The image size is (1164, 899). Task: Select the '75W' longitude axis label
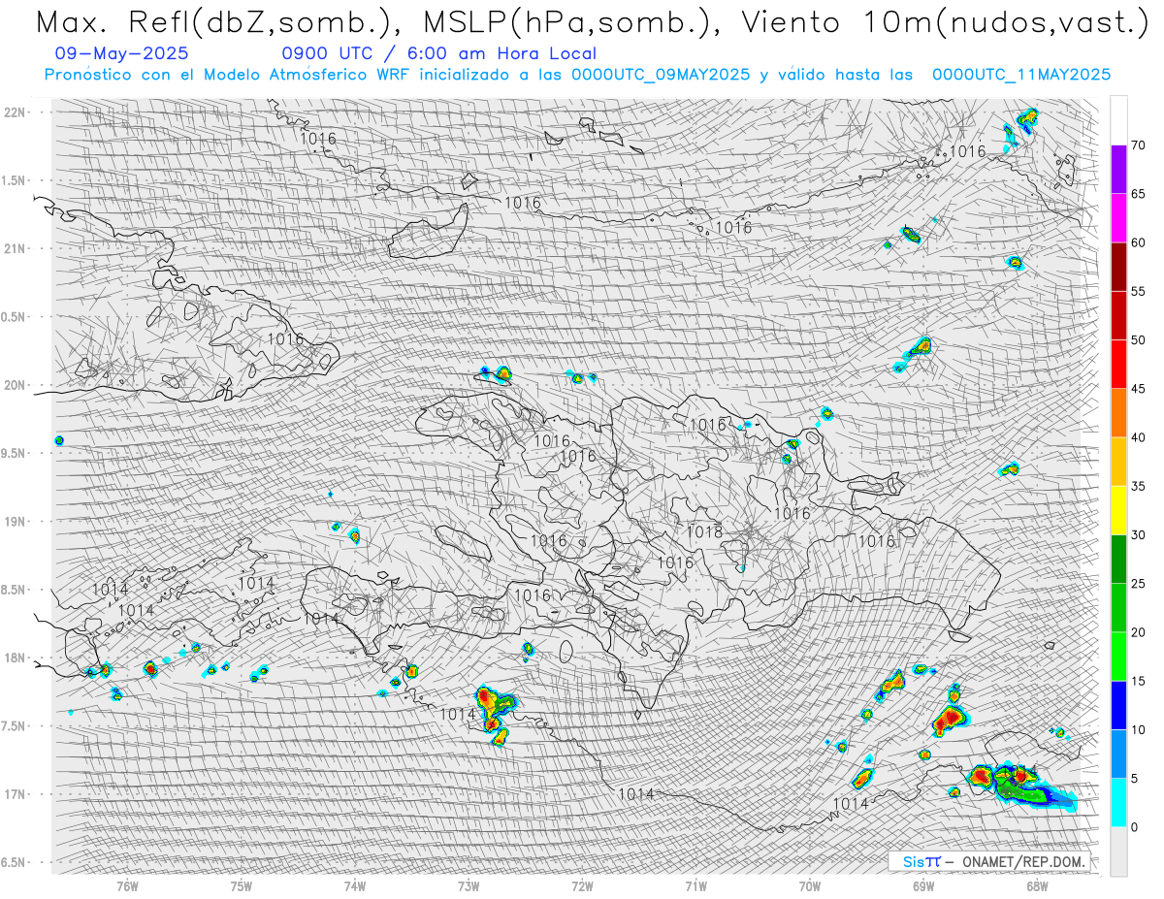(x=242, y=885)
